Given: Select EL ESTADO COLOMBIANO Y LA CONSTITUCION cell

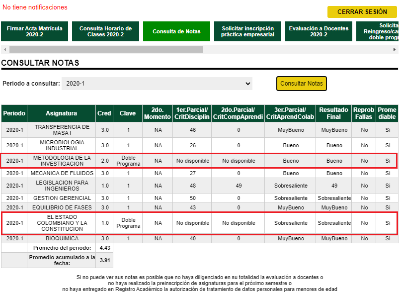Looking at the screenshot, I should pyautogui.click(x=62, y=223).
